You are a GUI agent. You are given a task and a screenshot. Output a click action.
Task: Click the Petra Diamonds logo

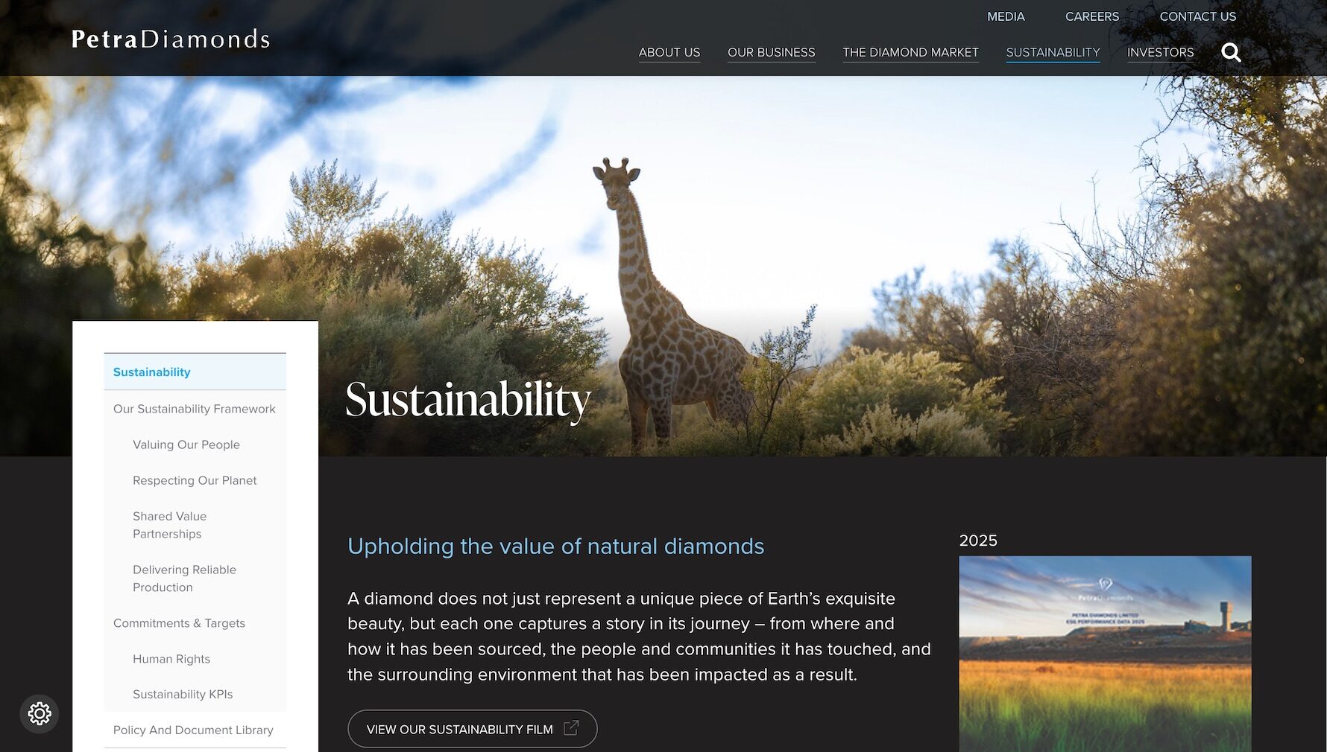tap(171, 39)
